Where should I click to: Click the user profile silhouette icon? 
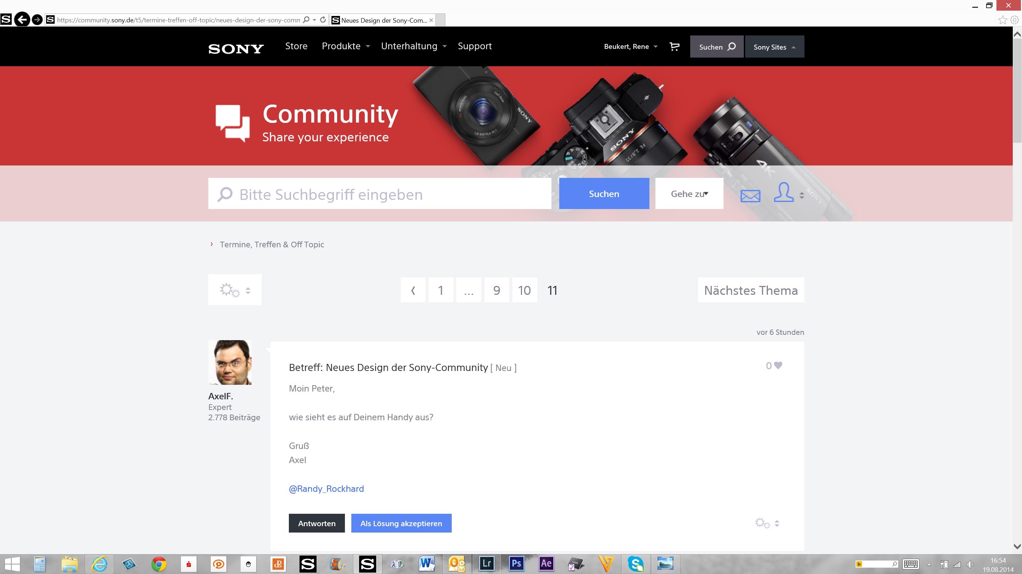(784, 192)
